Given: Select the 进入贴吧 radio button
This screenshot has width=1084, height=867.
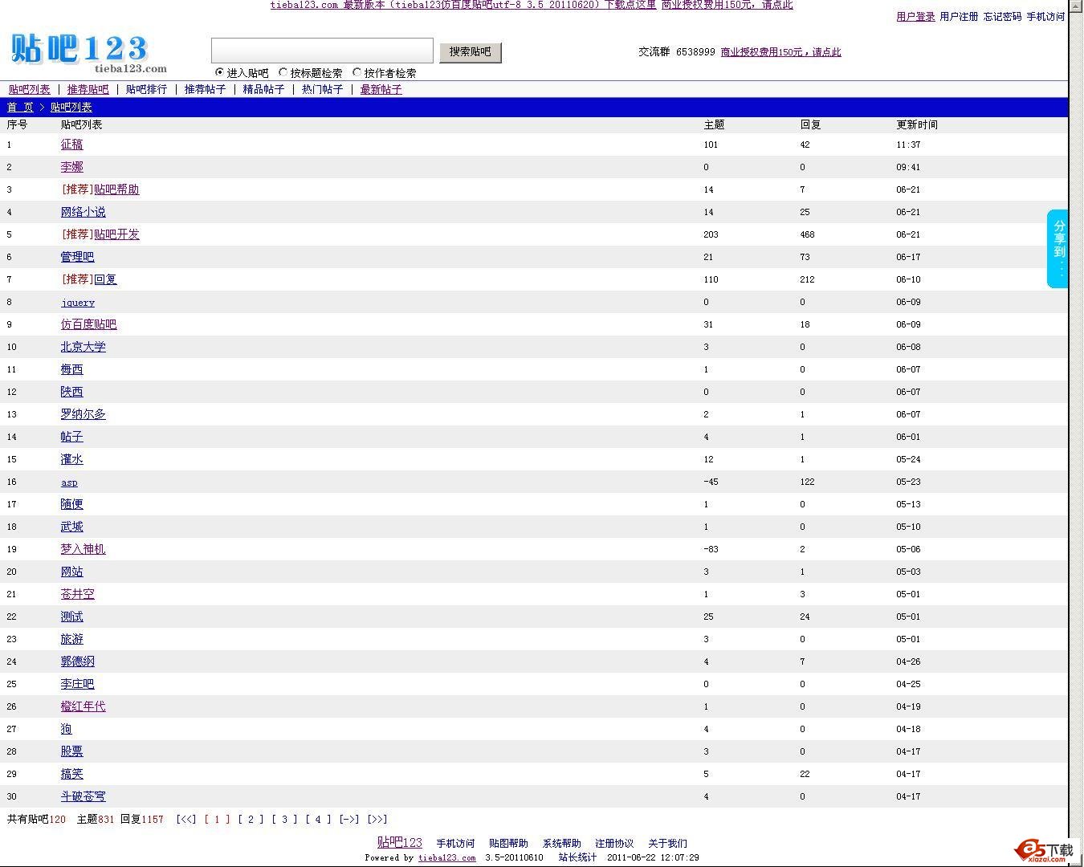Looking at the screenshot, I should pyautogui.click(x=219, y=72).
